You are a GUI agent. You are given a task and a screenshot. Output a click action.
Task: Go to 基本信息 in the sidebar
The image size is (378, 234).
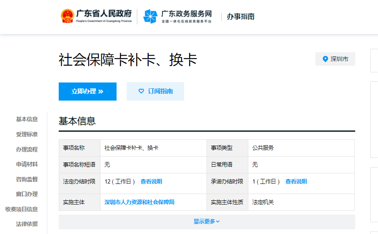(x=27, y=119)
